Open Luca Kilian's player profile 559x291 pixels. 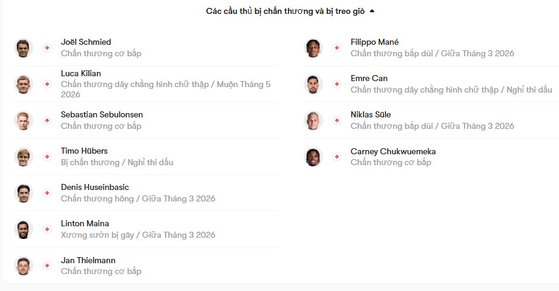[81, 73]
